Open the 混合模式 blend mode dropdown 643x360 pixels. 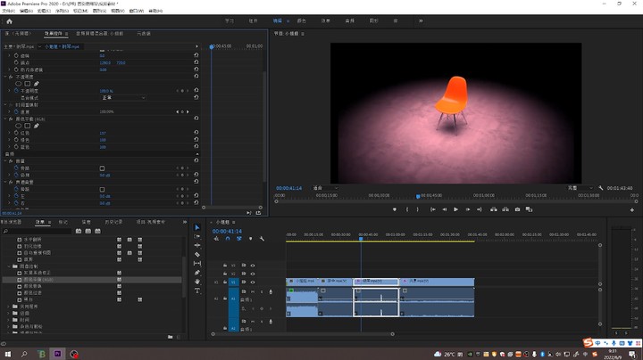coord(122,98)
